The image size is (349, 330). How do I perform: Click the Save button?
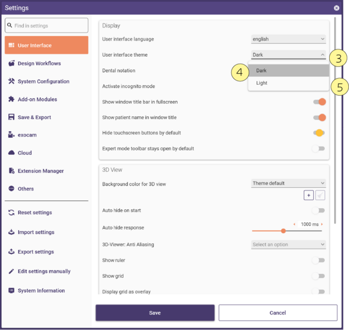coord(155,313)
